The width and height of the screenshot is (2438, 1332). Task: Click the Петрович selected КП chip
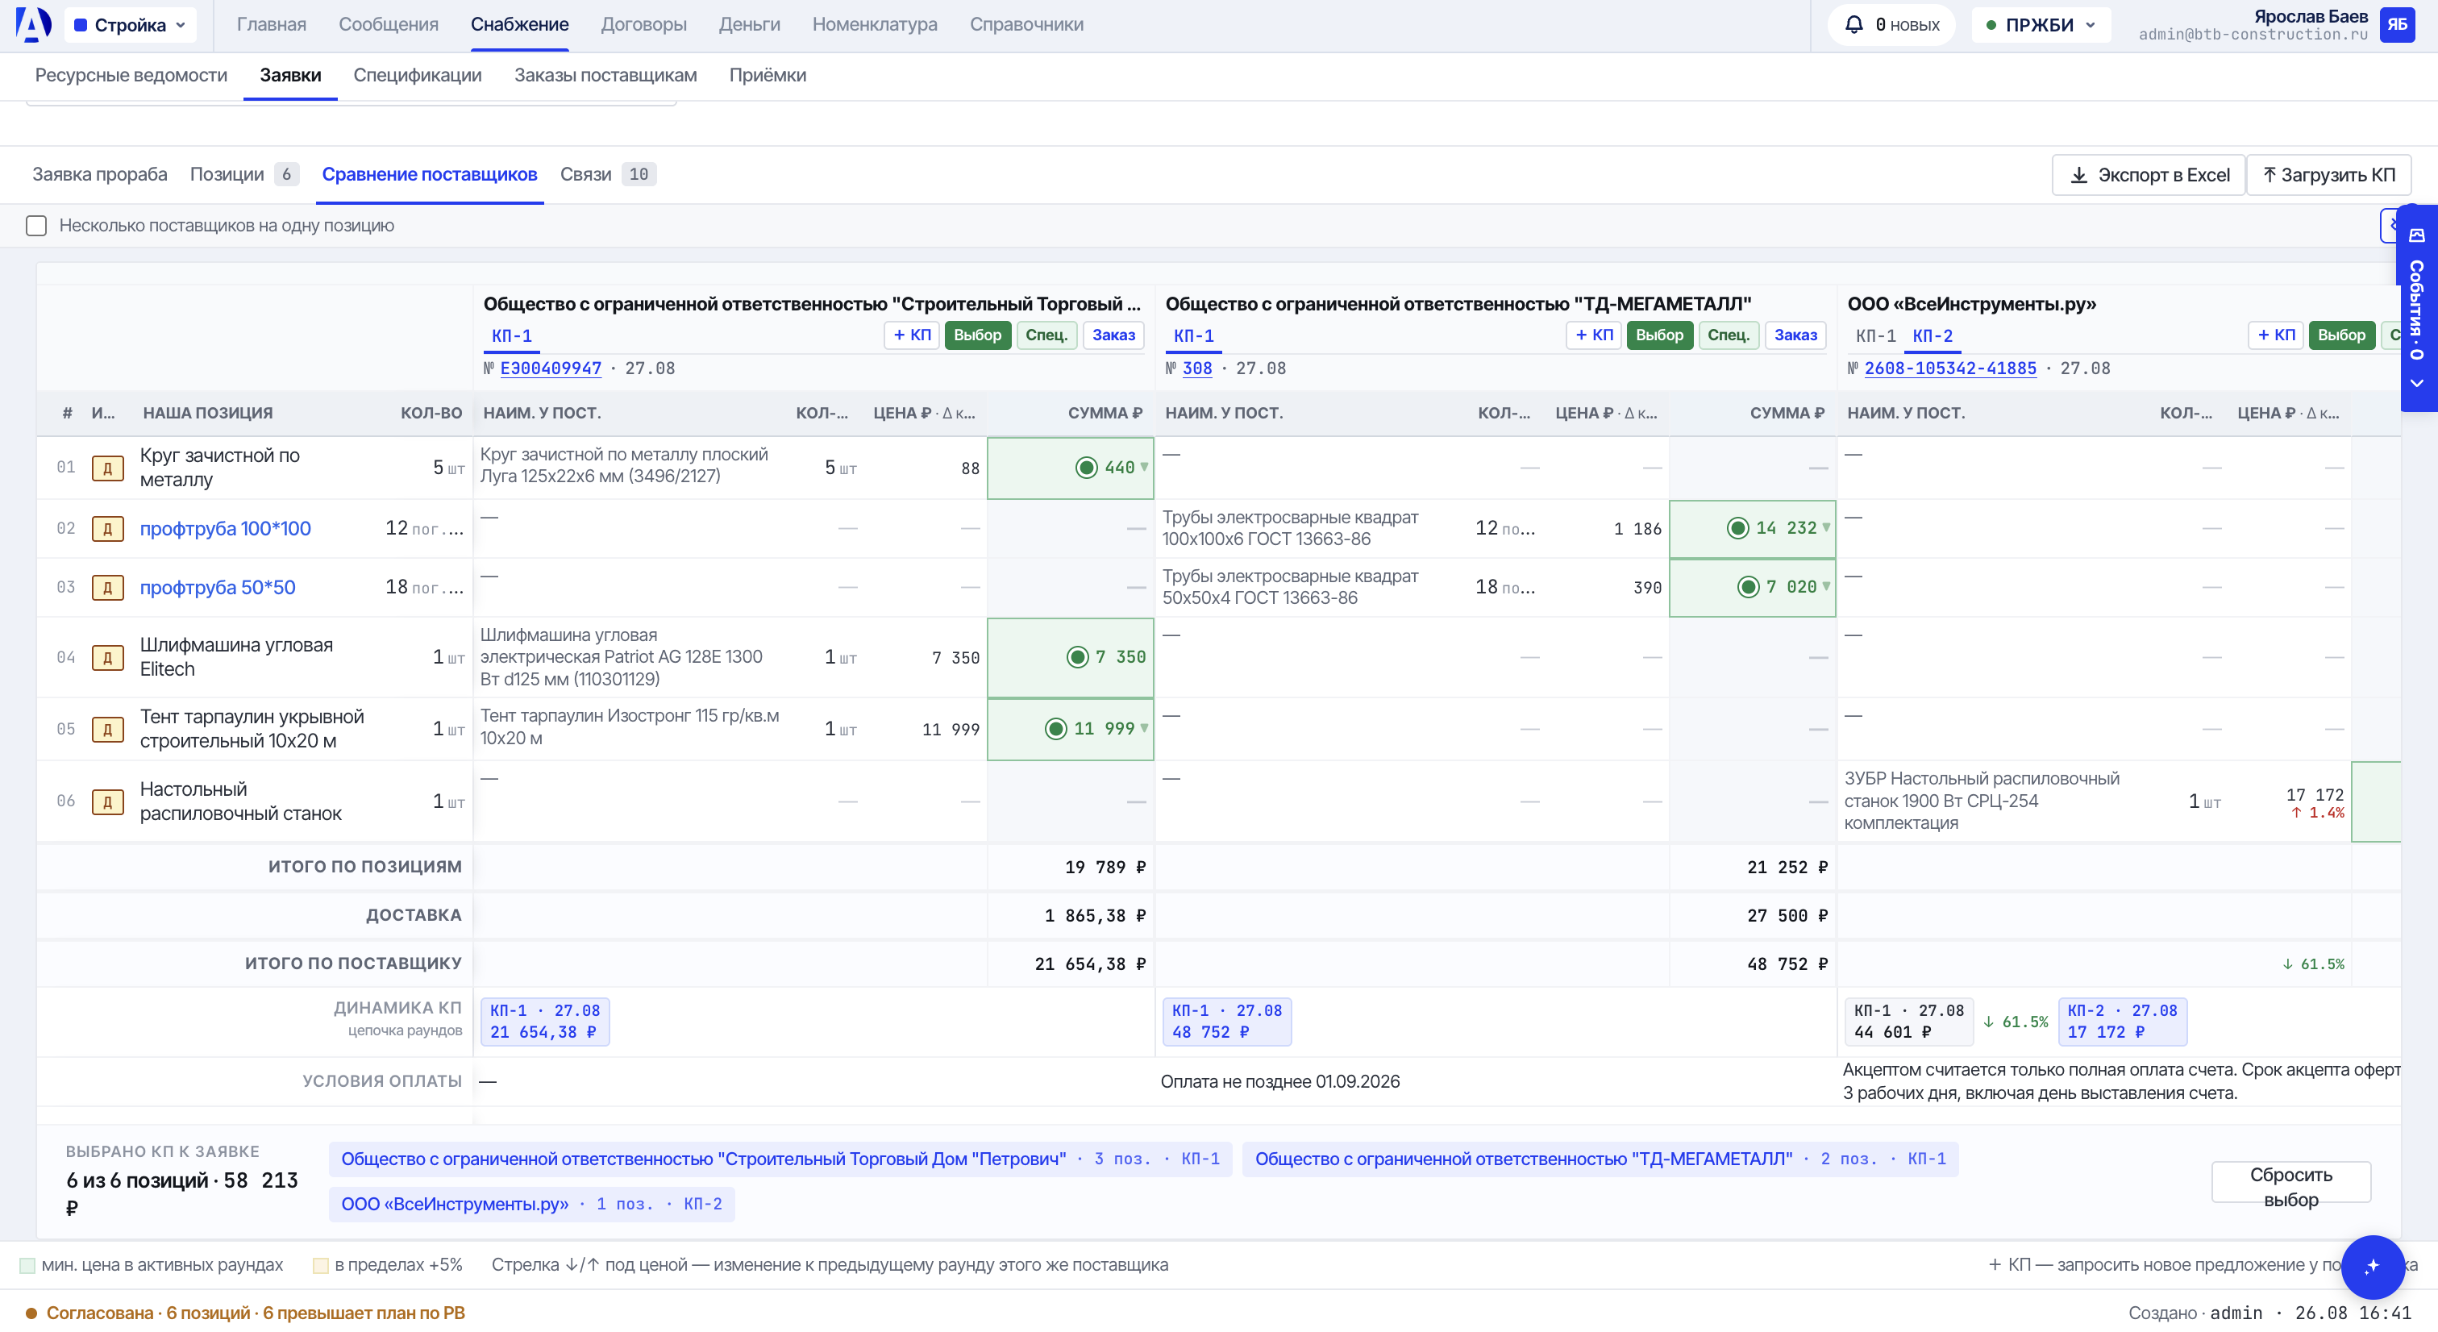click(x=780, y=1159)
